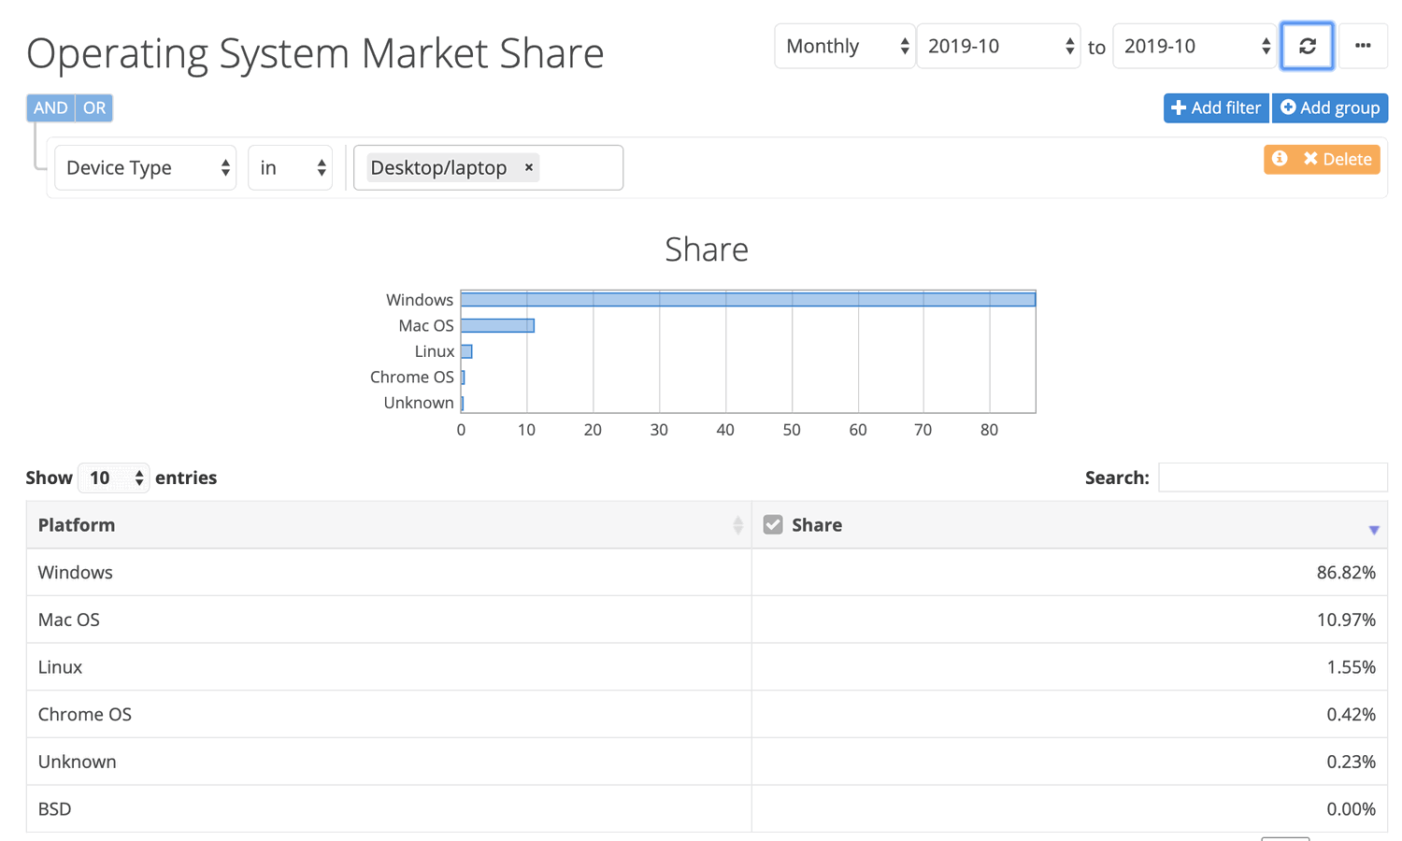Screen dimensions: 1402x841
Task: Switch filter logic to OR
Action: tap(93, 107)
